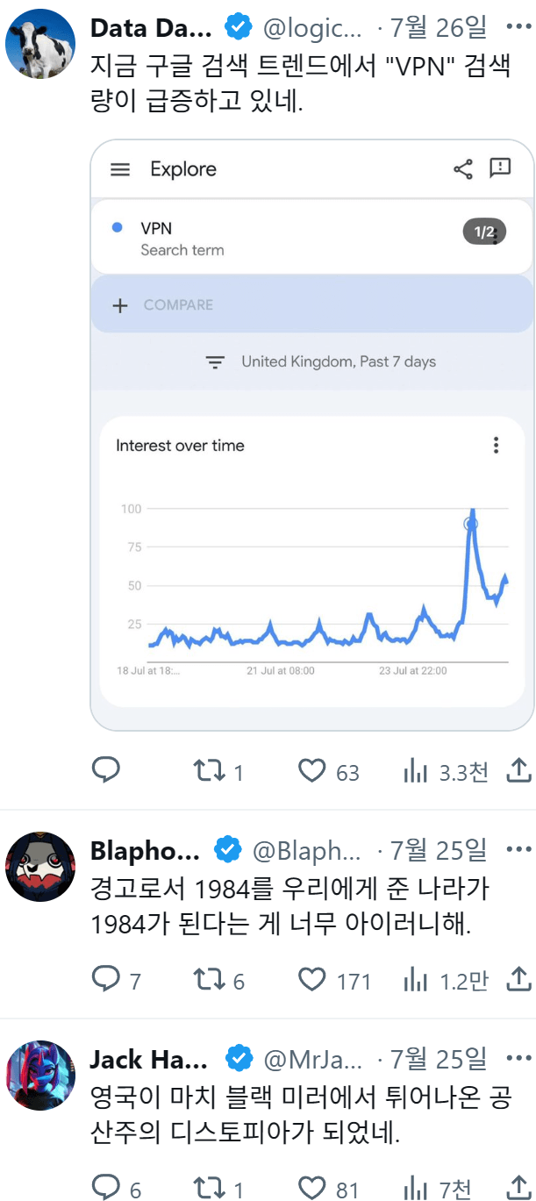
Task: Open more options on Blapho... tweet
Action: click(519, 849)
